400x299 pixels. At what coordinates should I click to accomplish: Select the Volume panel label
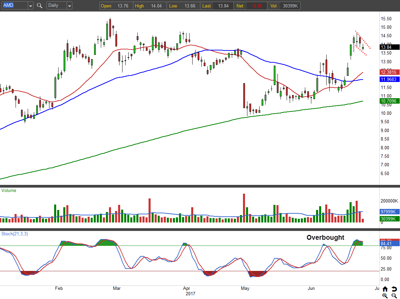point(9,191)
